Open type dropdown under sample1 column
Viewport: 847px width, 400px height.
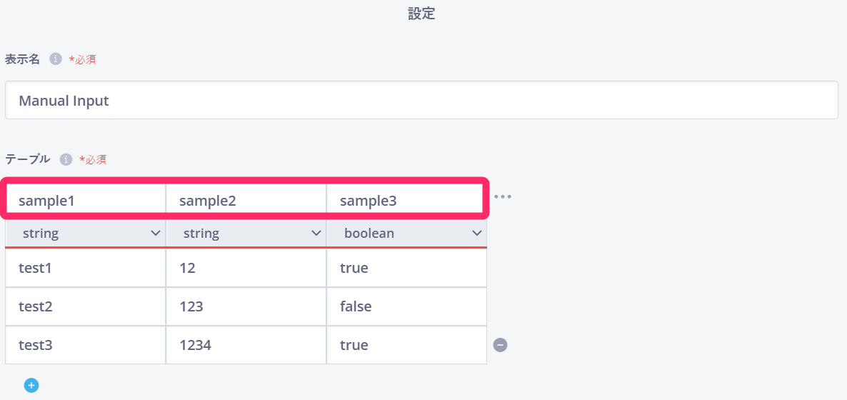(x=86, y=234)
